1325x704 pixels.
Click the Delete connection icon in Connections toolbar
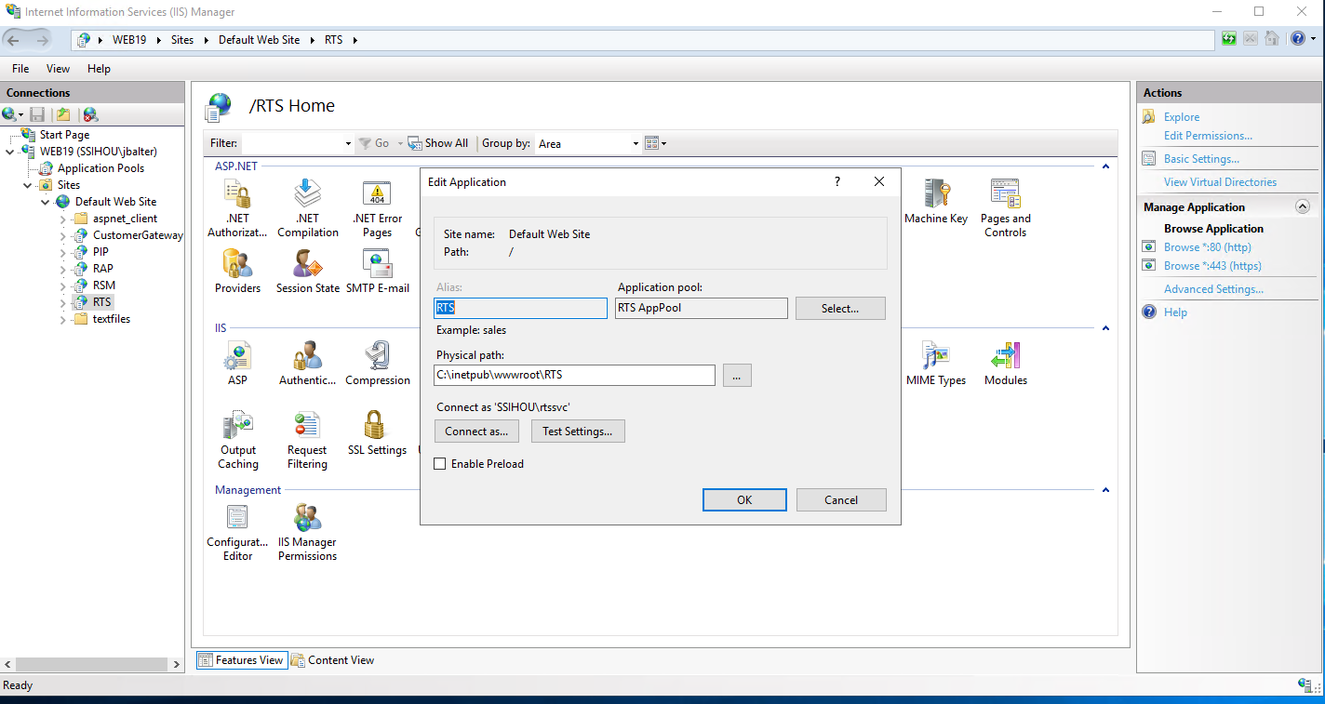[x=90, y=114]
